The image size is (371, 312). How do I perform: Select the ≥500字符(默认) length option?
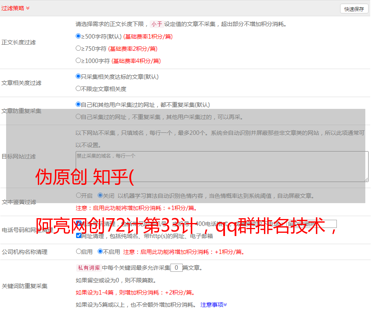click(x=78, y=36)
